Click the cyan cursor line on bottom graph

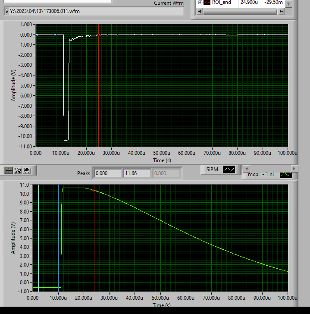click(x=38, y=238)
